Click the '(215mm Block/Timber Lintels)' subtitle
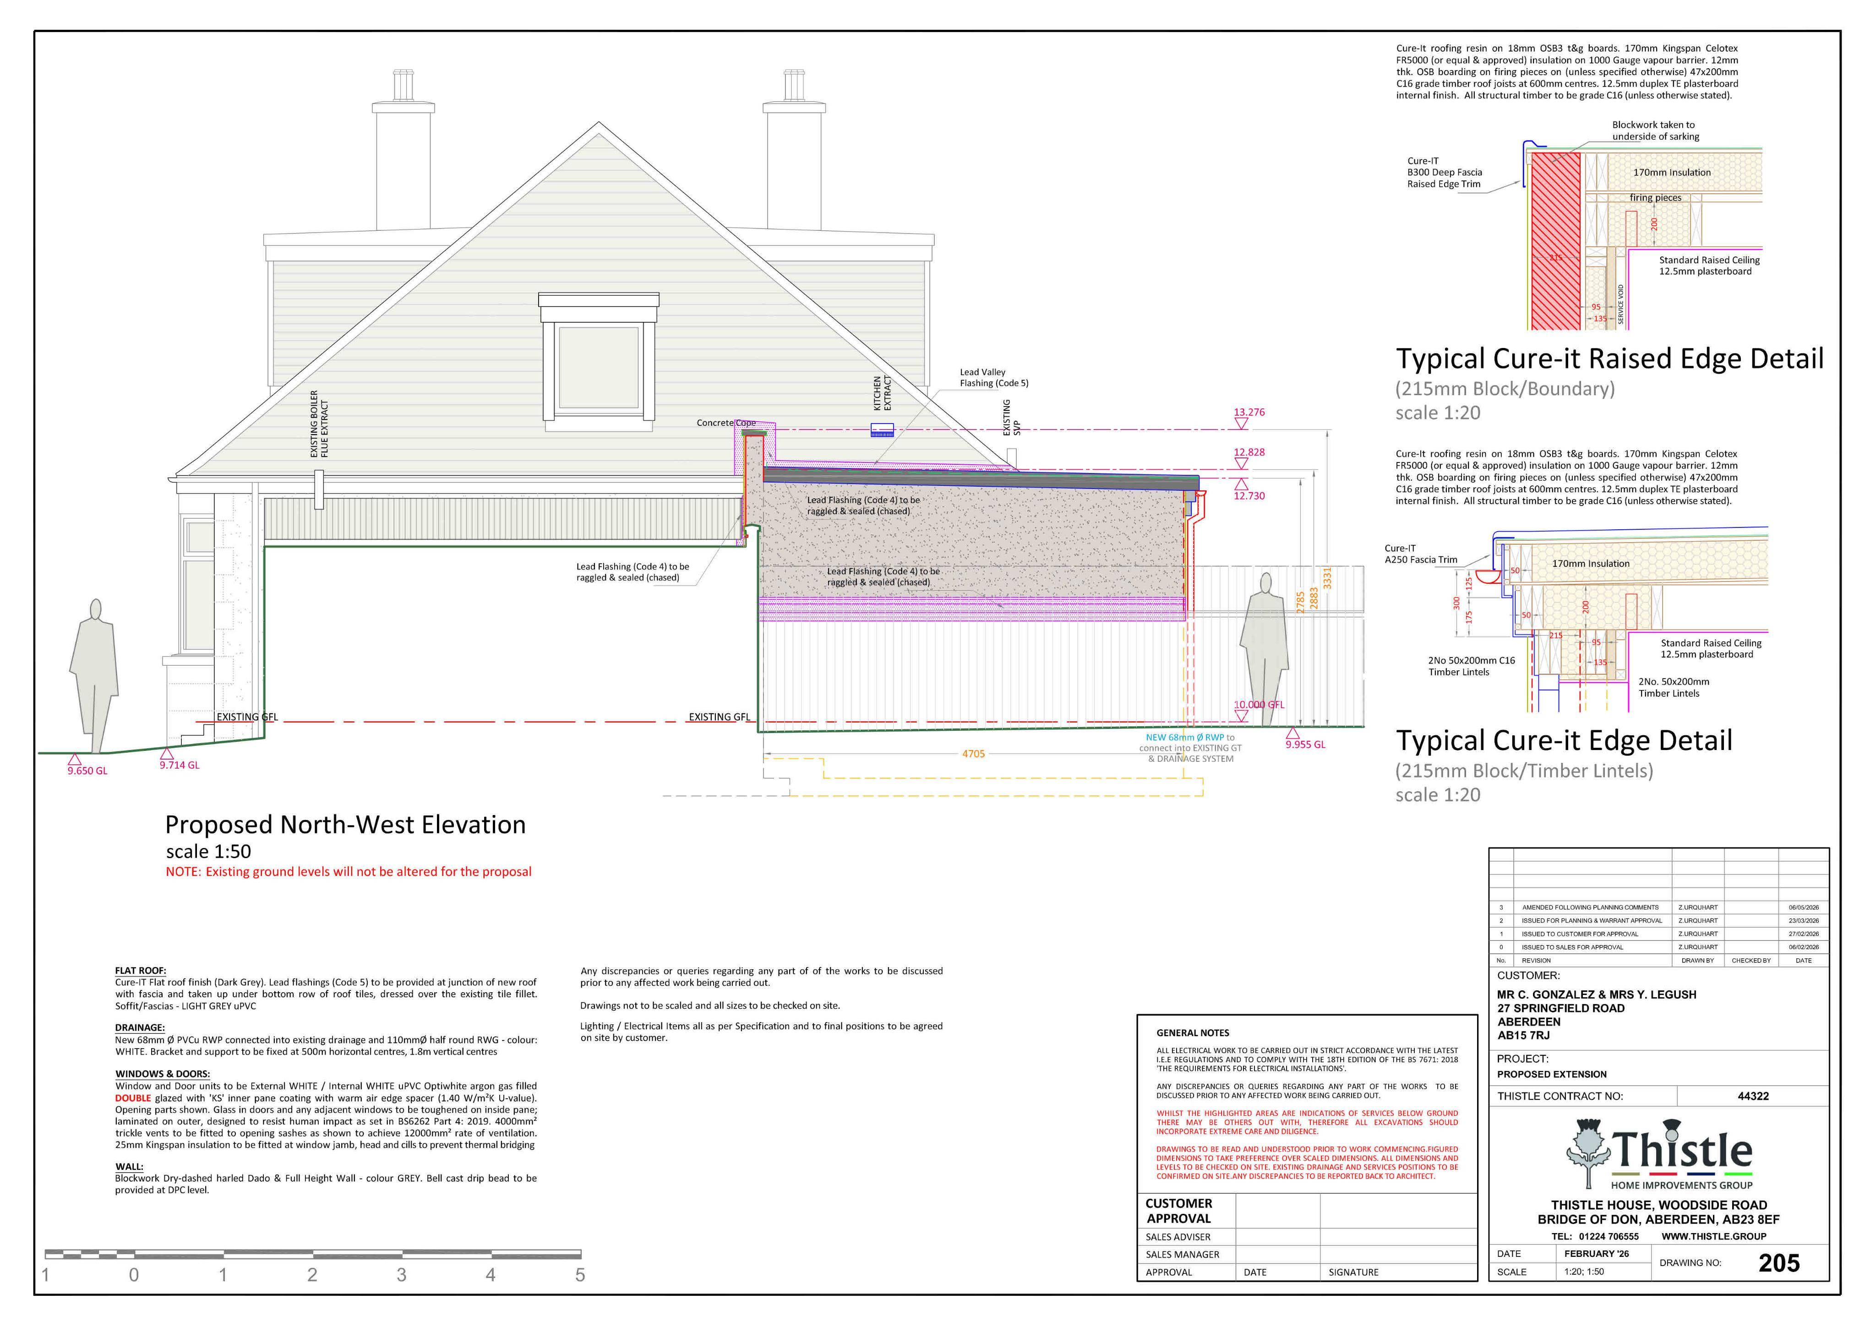The width and height of the screenshot is (1876, 1326). click(x=1524, y=771)
